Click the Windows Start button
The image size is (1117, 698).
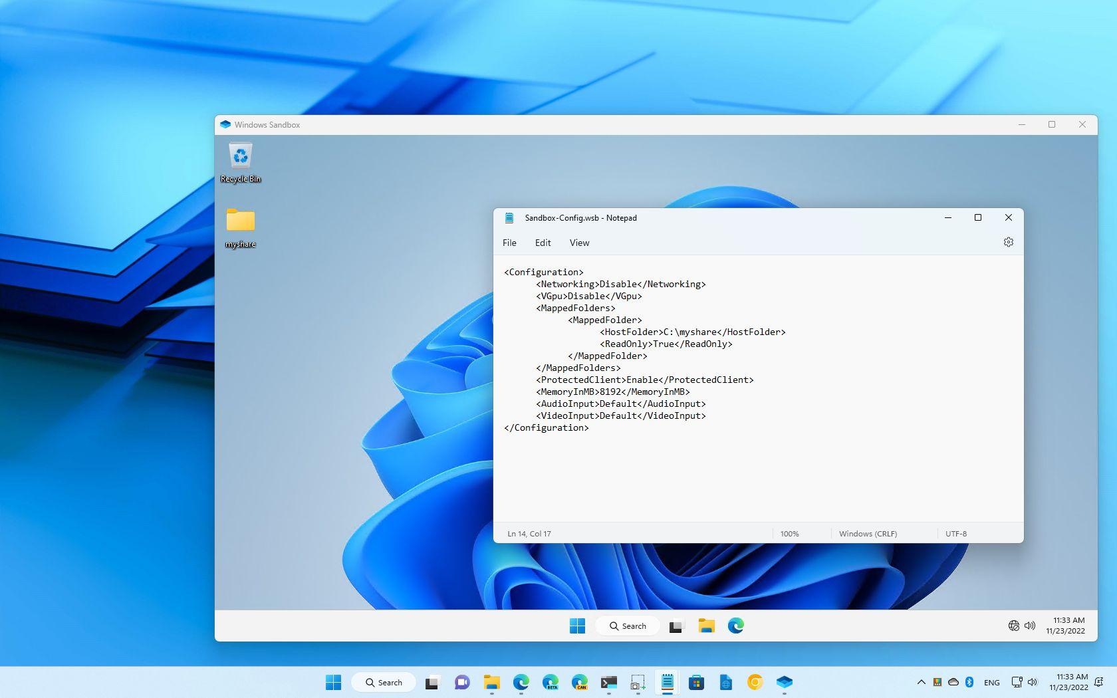[x=334, y=682]
